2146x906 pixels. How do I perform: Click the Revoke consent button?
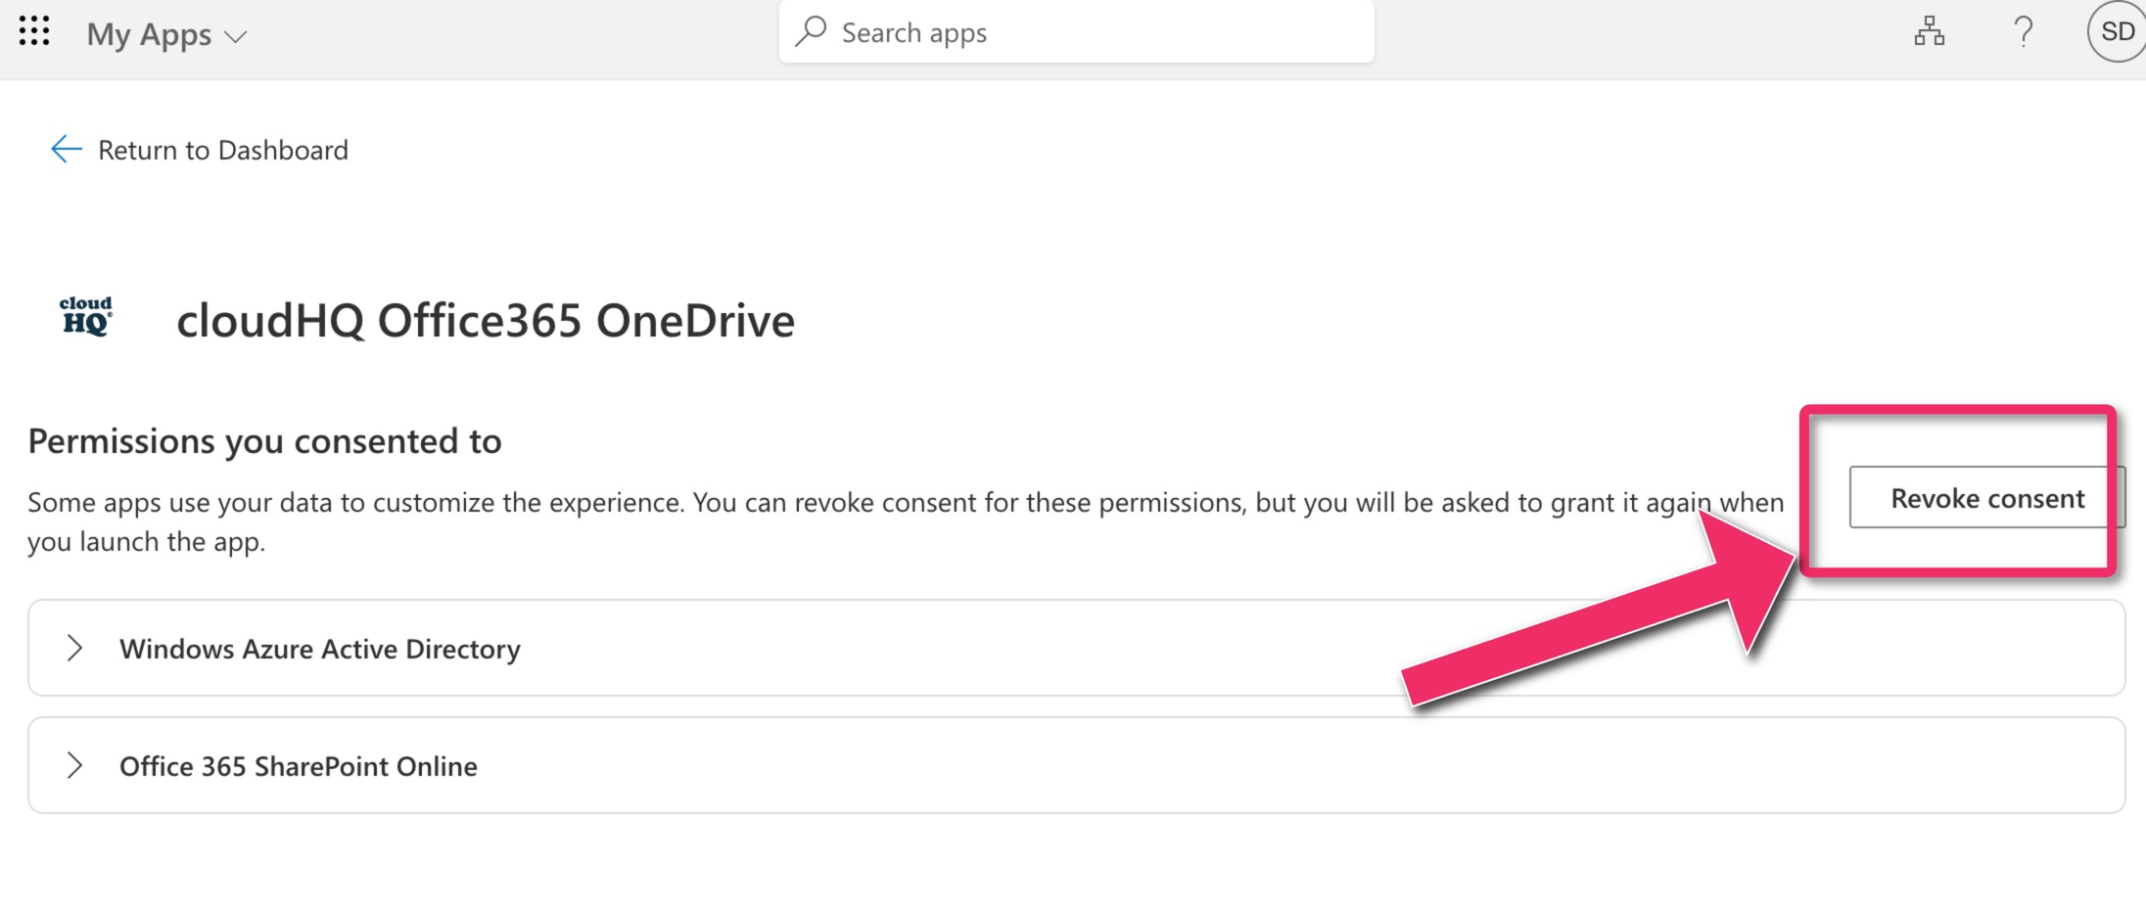pos(1986,498)
